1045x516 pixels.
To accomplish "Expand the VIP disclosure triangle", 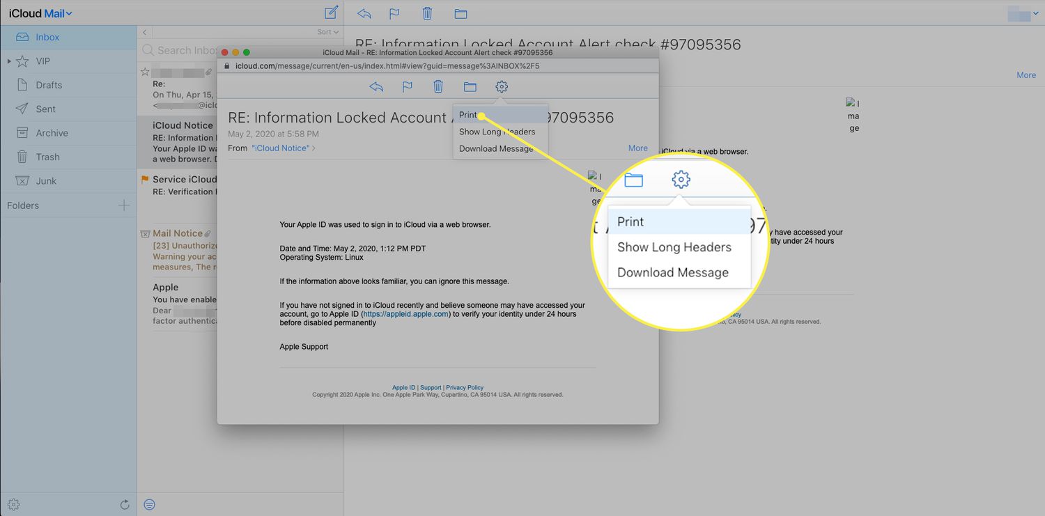I will coord(9,61).
